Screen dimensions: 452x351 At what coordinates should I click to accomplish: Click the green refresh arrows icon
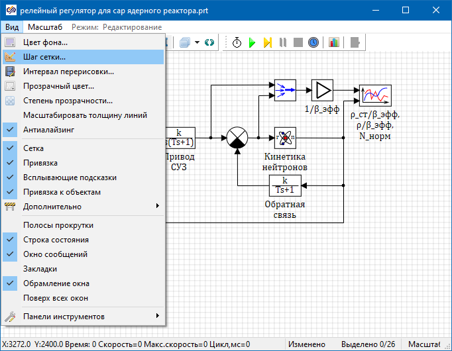210,42
